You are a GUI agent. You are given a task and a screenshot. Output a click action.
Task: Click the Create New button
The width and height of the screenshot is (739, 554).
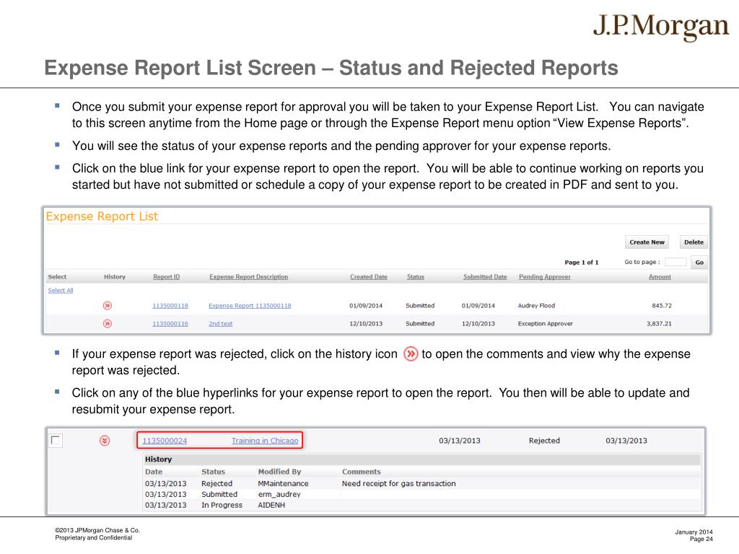pyautogui.click(x=646, y=242)
